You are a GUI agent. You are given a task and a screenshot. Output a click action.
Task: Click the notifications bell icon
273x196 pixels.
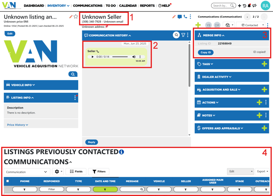coord(249,6)
